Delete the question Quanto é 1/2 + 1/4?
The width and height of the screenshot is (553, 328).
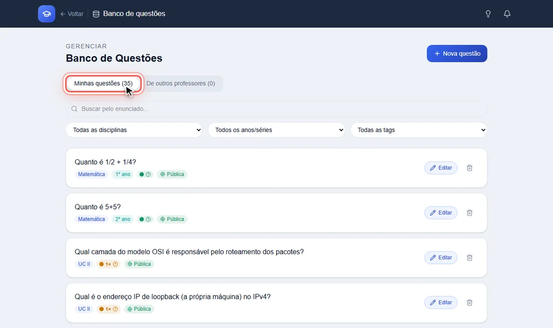pos(470,168)
